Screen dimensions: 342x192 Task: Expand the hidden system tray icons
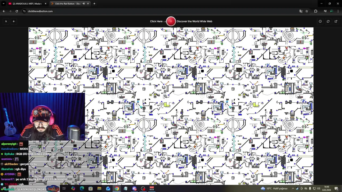coord(293,189)
